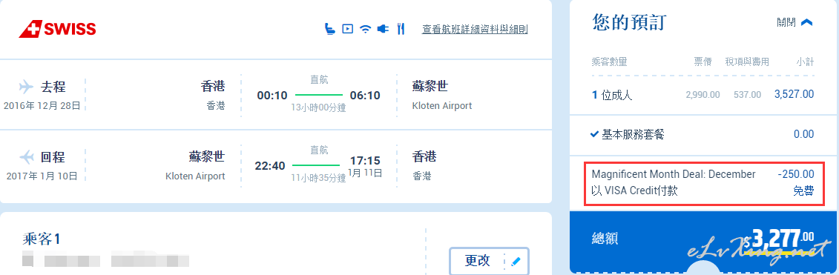This screenshot has width=839, height=275.
Task: Collapse booking summary with 關閉
Action: click(786, 22)
